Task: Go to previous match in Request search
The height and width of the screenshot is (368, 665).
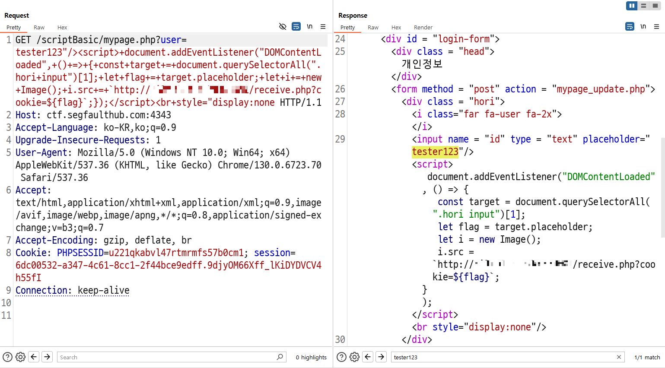Action: click(x=34, y=357)
